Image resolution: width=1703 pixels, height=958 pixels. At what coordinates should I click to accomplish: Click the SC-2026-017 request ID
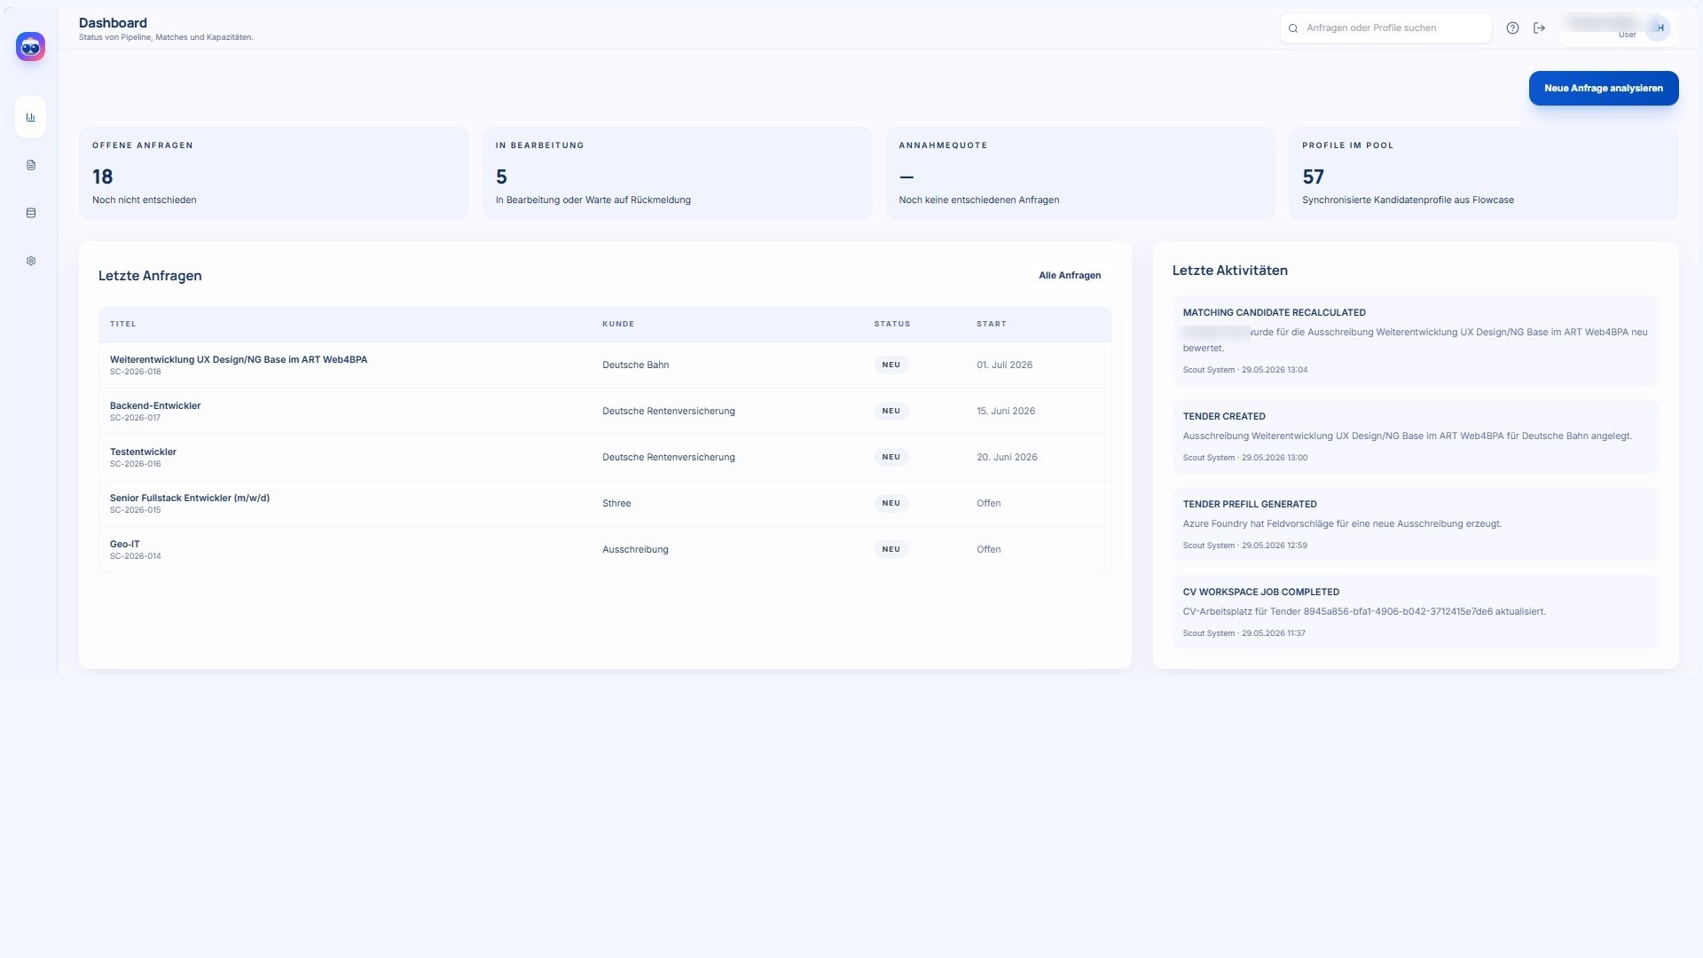point(135,418)
